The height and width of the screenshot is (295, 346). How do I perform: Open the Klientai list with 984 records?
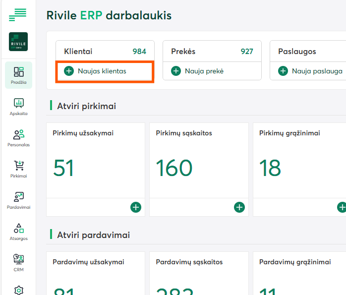tap(105, 52)
